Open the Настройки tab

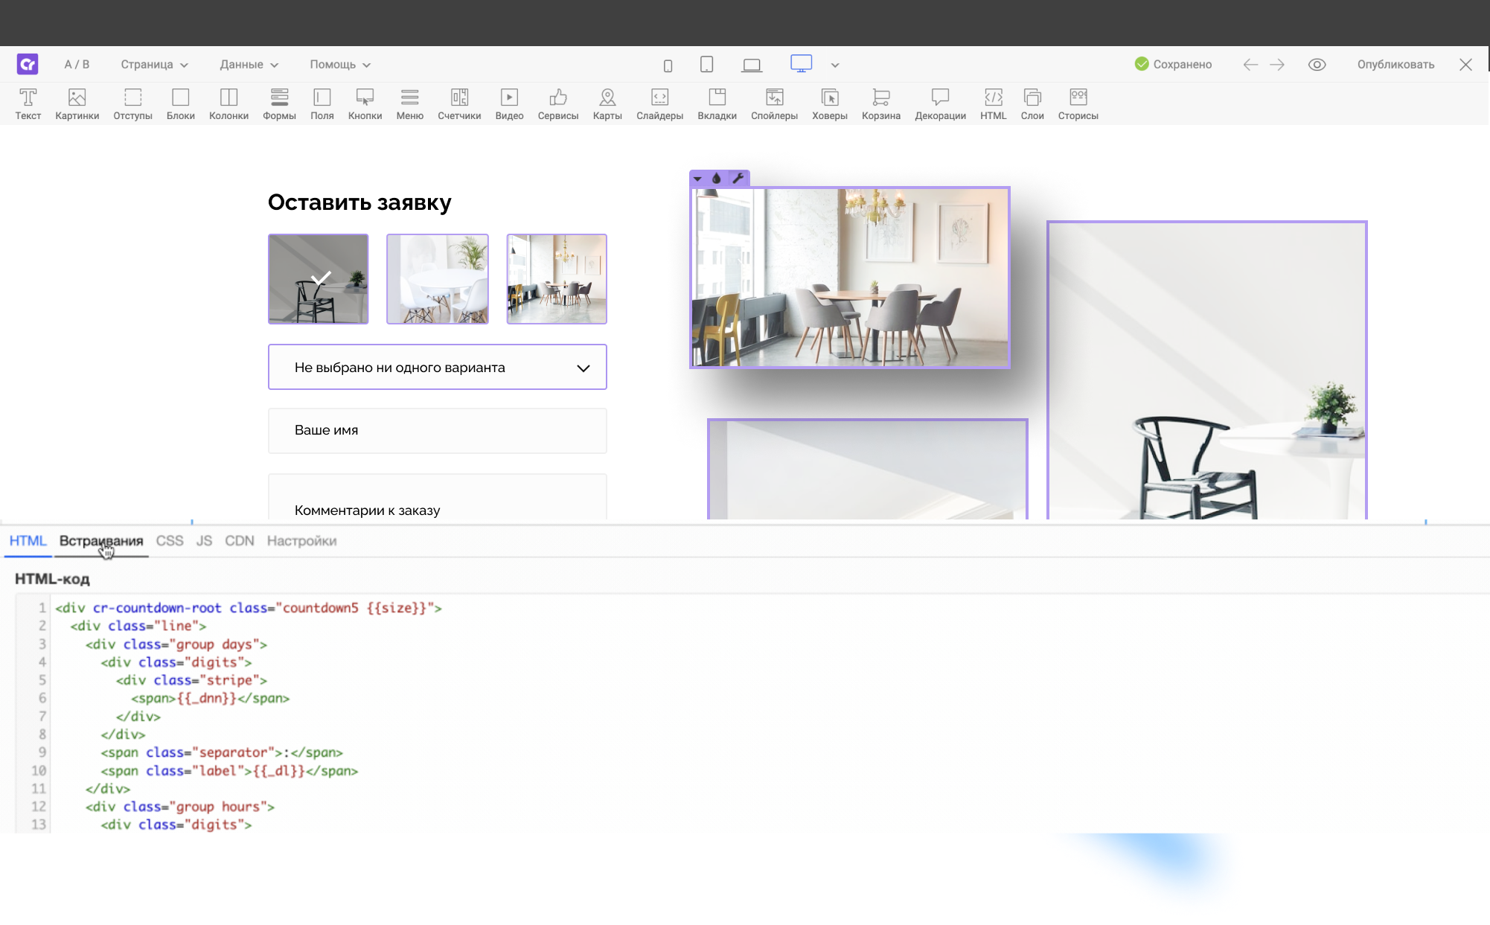click(301, 541)
